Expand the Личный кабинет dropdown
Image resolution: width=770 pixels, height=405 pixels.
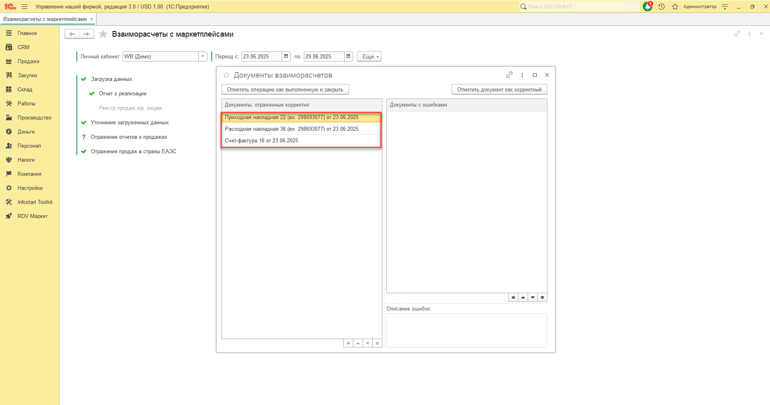(x=203, y=56)
